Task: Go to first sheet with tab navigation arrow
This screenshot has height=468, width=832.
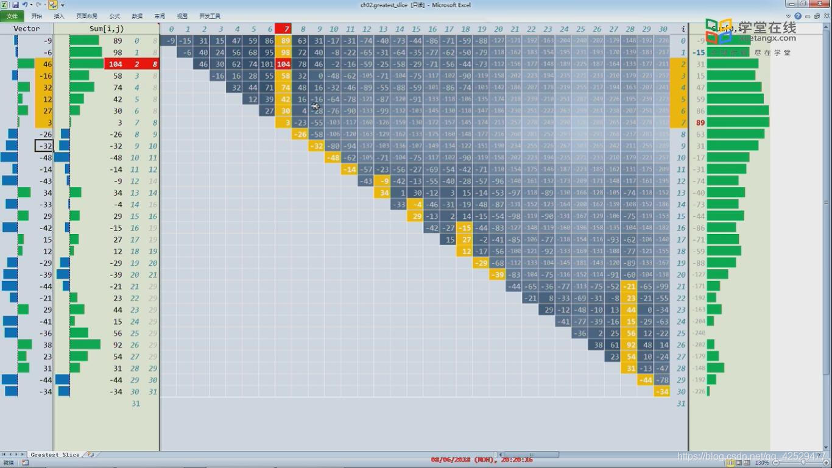Action: coord(4,455)
